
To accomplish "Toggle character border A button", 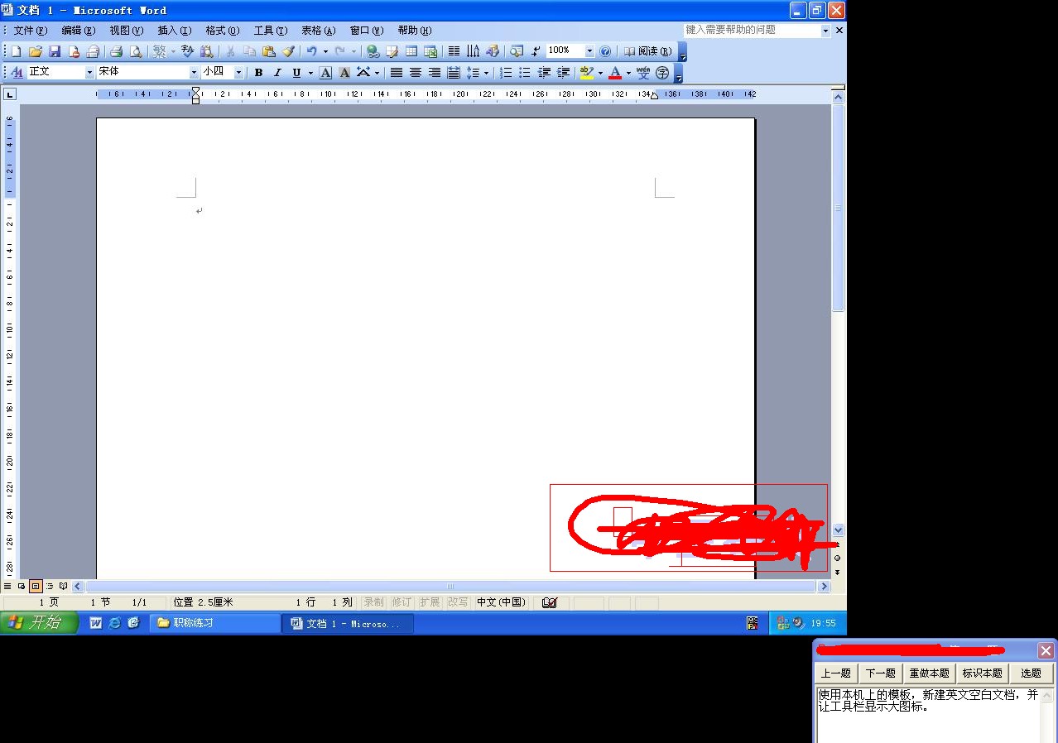I will click(325, 73).
